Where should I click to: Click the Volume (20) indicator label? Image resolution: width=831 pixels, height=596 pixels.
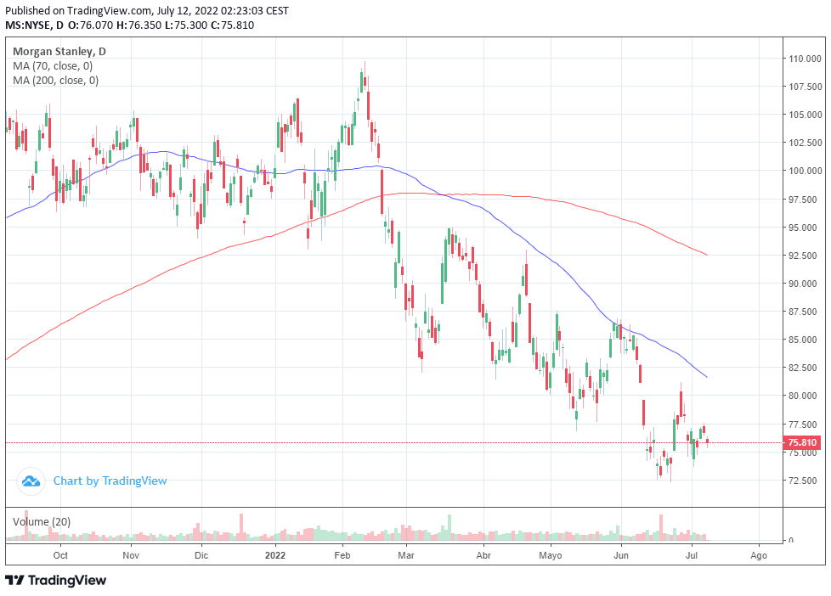pos(42,522)
